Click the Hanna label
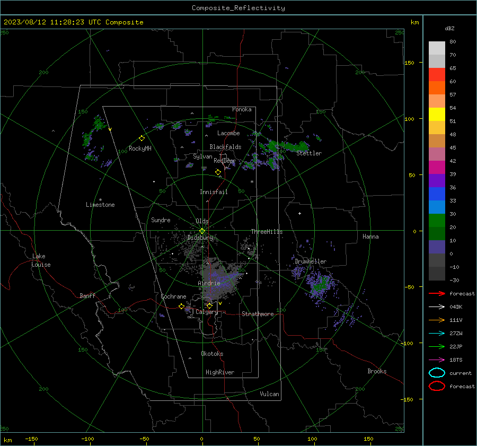The image size is (477, 446). coord(370,237)
